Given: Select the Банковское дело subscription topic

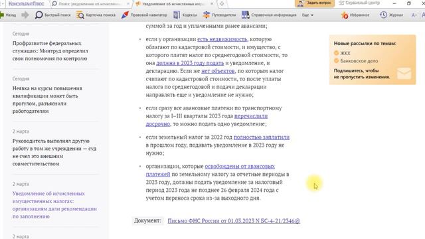Looking at the screenshot, I should (356, 61).
